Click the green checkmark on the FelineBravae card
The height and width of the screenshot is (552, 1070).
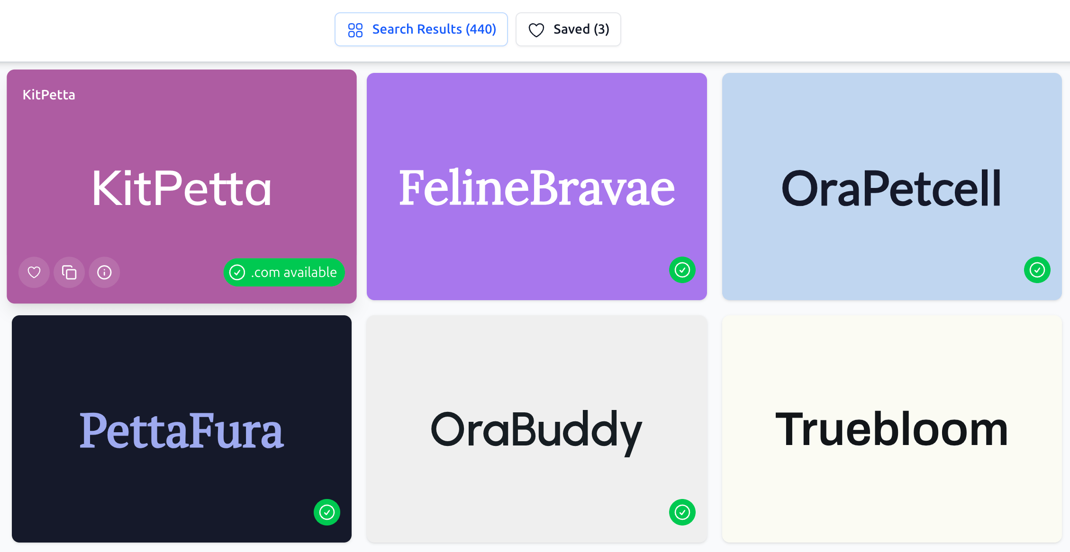coord(682,270)
